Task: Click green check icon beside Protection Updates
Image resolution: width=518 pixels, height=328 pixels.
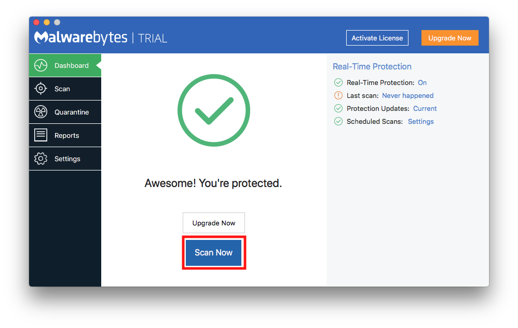Action: (338, 108)
